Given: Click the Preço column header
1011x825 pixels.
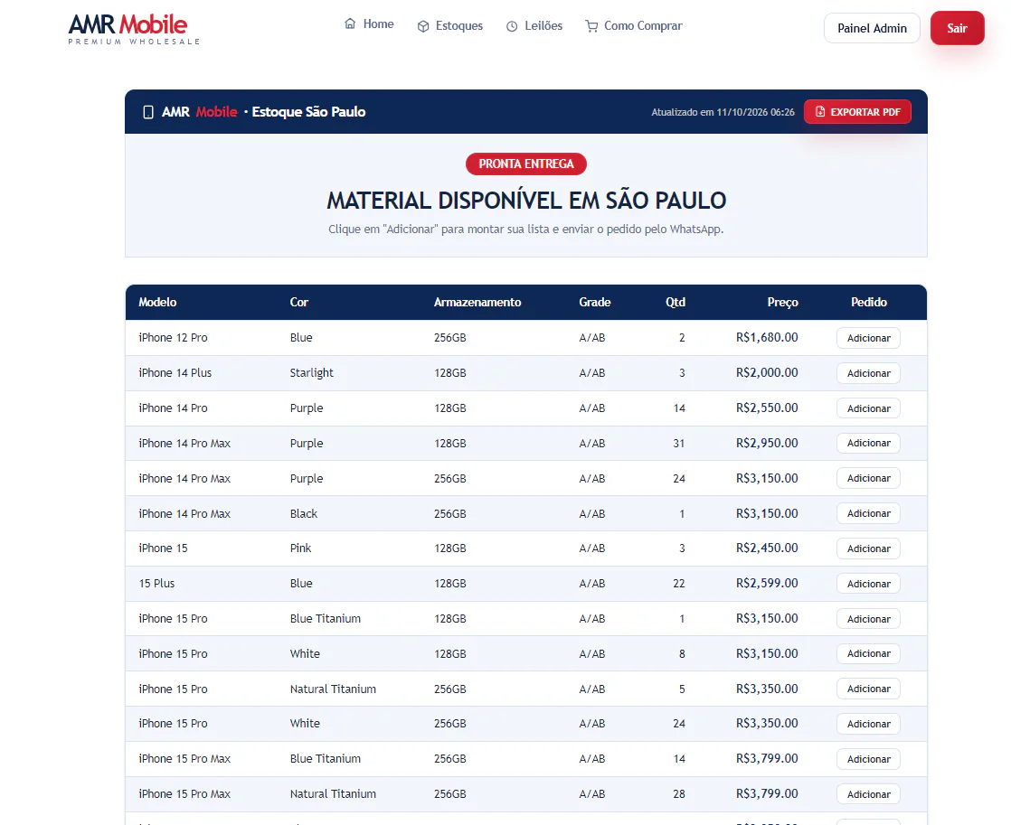Looking at the screenshot, I should pyautogui.click(x=782, y=303).
